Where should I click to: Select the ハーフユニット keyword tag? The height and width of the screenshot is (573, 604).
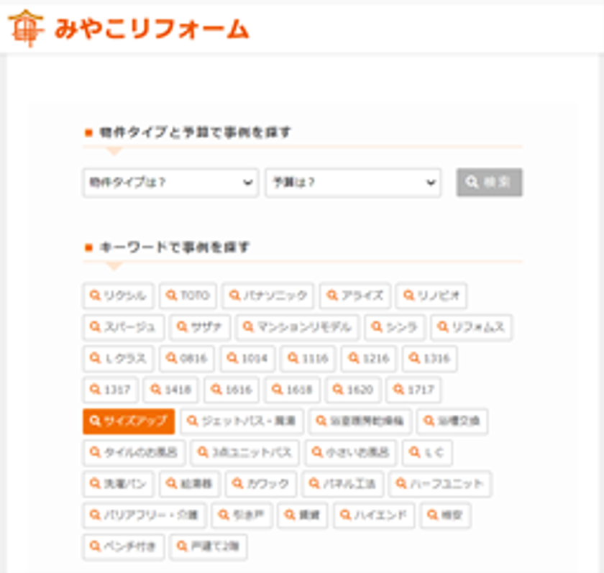click(440, 484)
